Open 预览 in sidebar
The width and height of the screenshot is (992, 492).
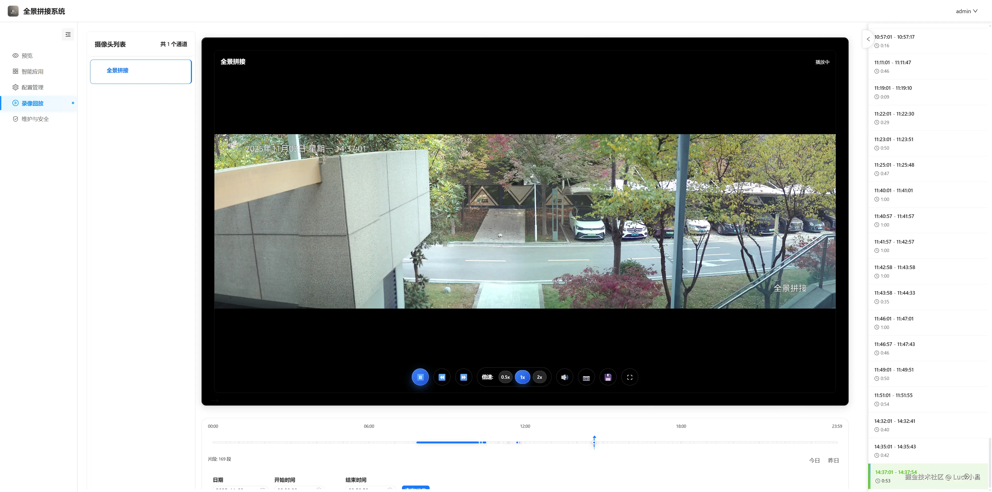coord(27,56)
